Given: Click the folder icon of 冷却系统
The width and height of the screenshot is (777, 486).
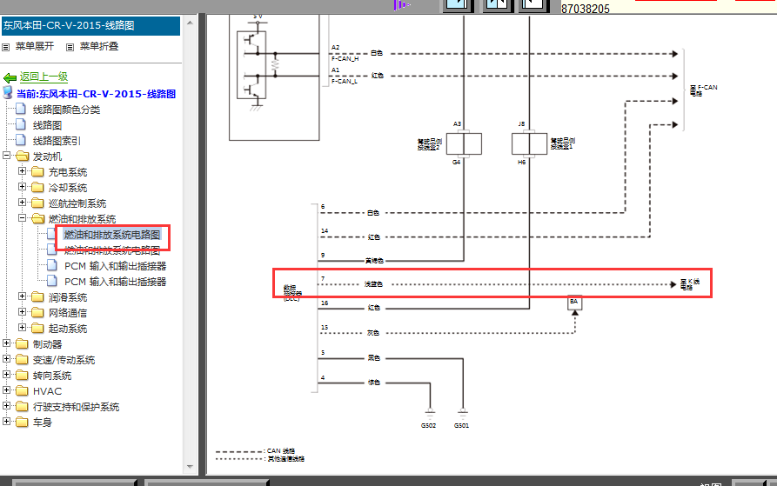Looking at the screenshot, I should [37, 188].
